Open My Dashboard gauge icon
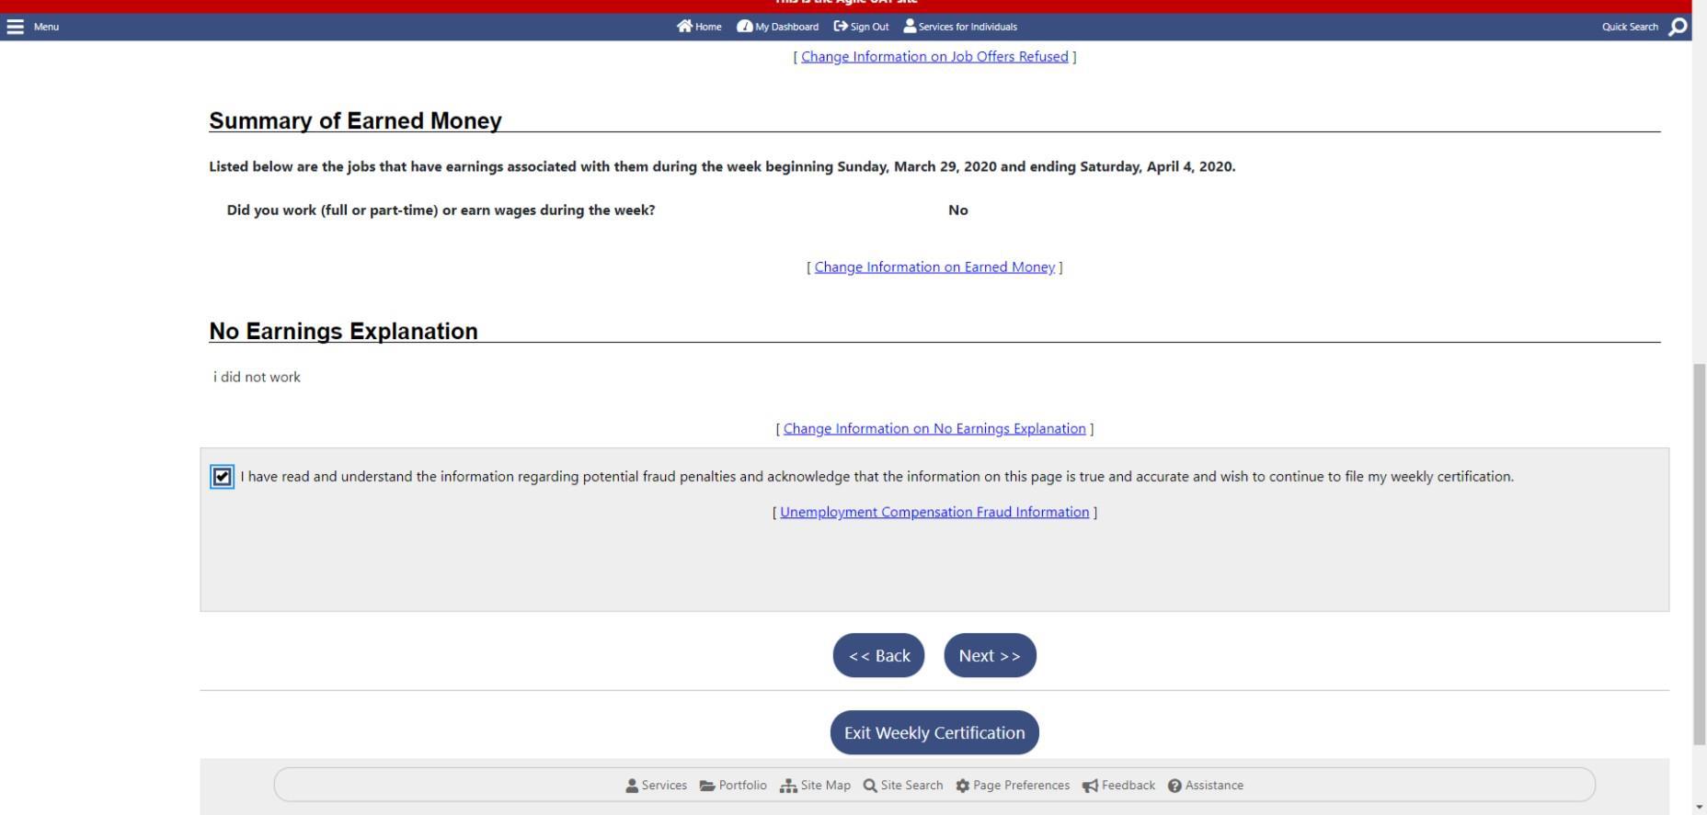Viewport: 1707px width, 815px height. click(745, 27)
